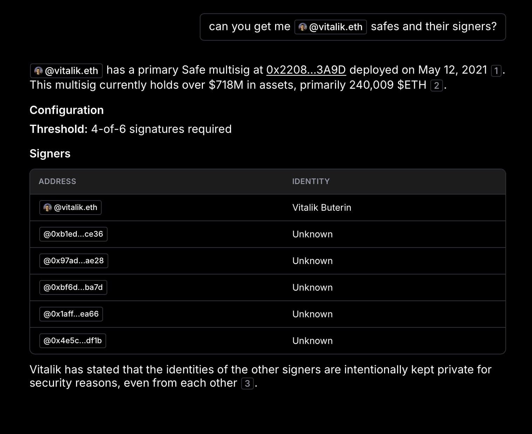Open the 0x2208...3A9D Safe address link
The image size is (532, 434).
[306, 70]
